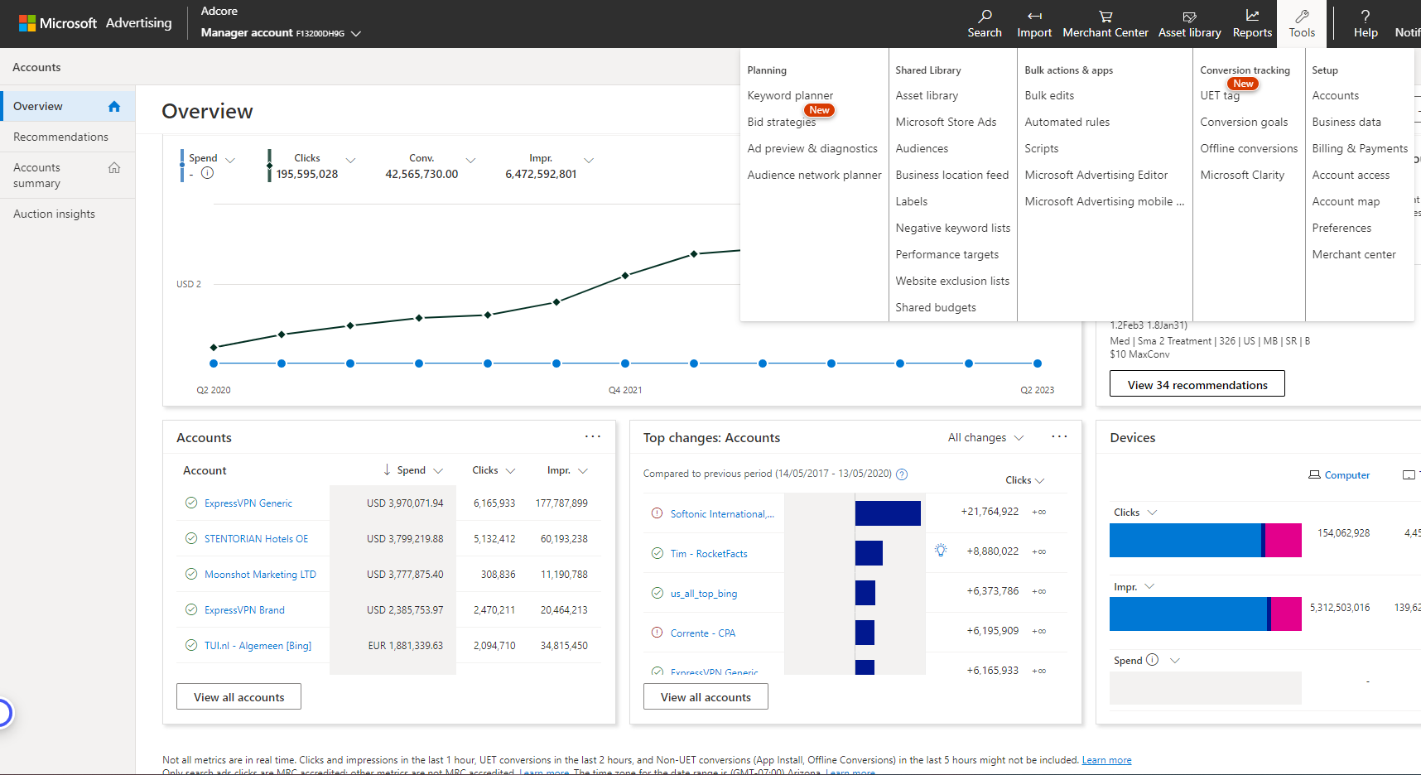Select Keyword planner from the Planning menu
Image resolution: width=1421 pixels, height=775 pixels.
pyautogui.click(x=790, y=95)
